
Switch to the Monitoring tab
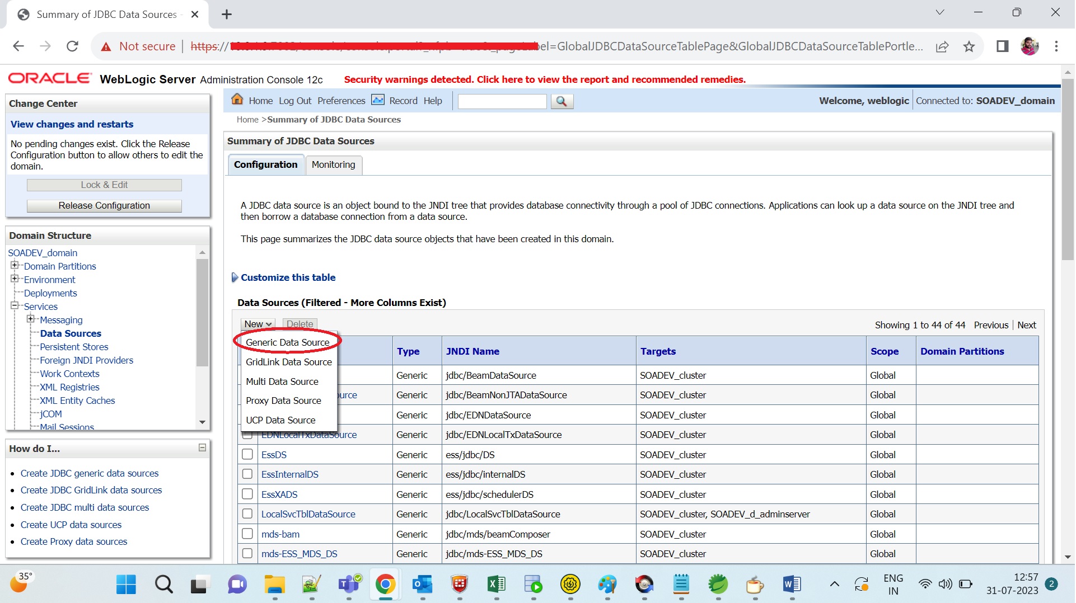pyautogui.click(x=334, y=165)
